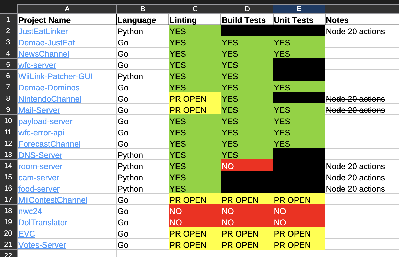Click the strikethrough Notes cell for NintendoChannel
Screen dimensions: 399x257
click(x=362, y=98)
